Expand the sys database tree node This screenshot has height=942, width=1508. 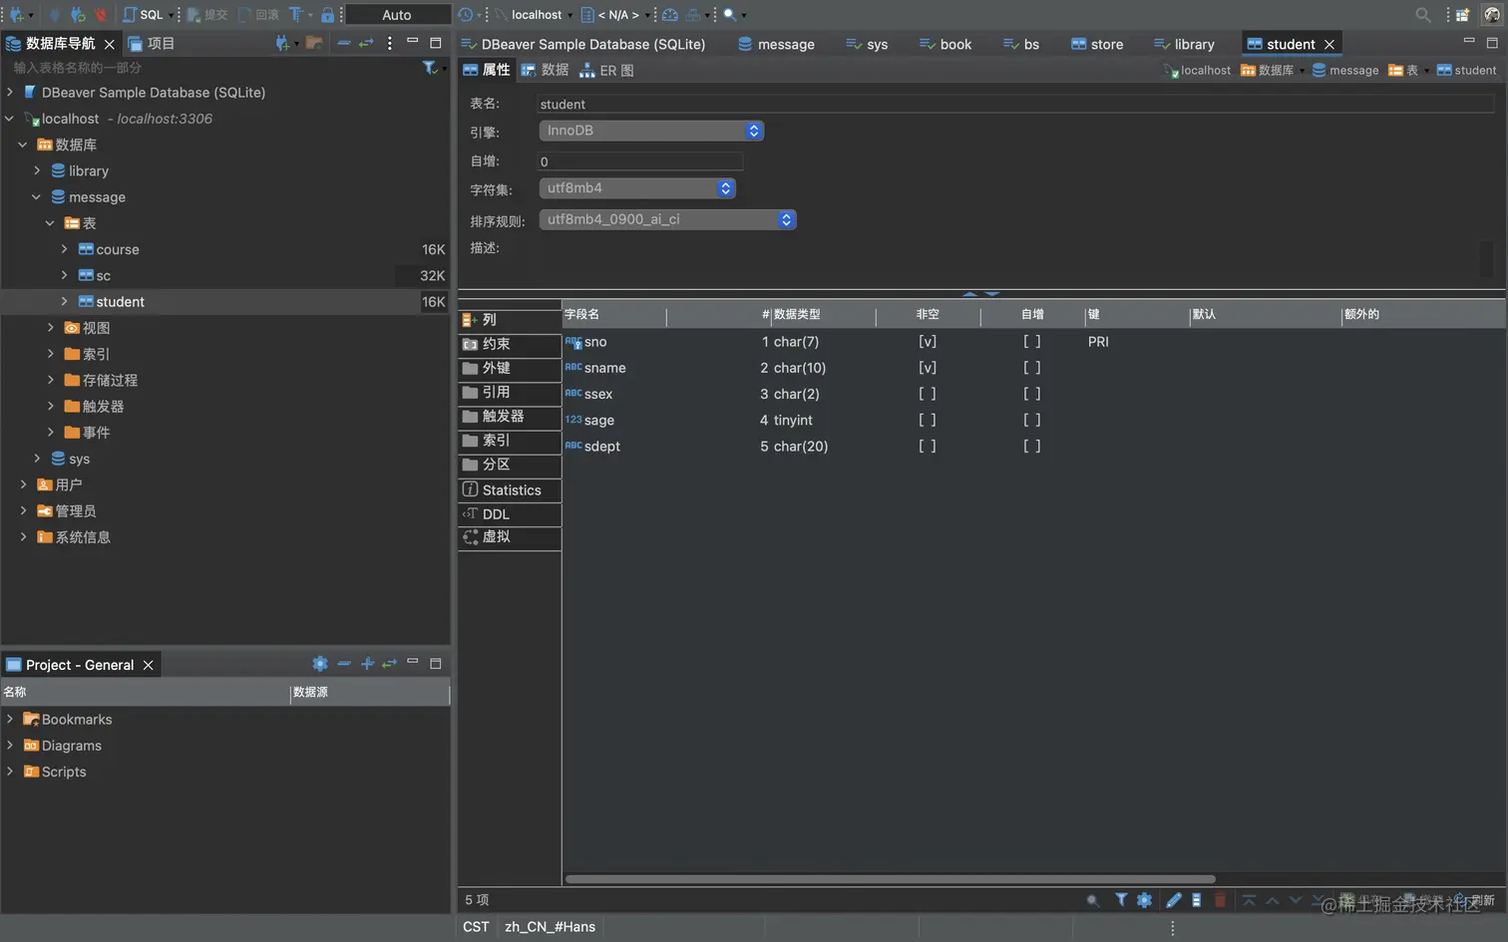pos(37,459)
